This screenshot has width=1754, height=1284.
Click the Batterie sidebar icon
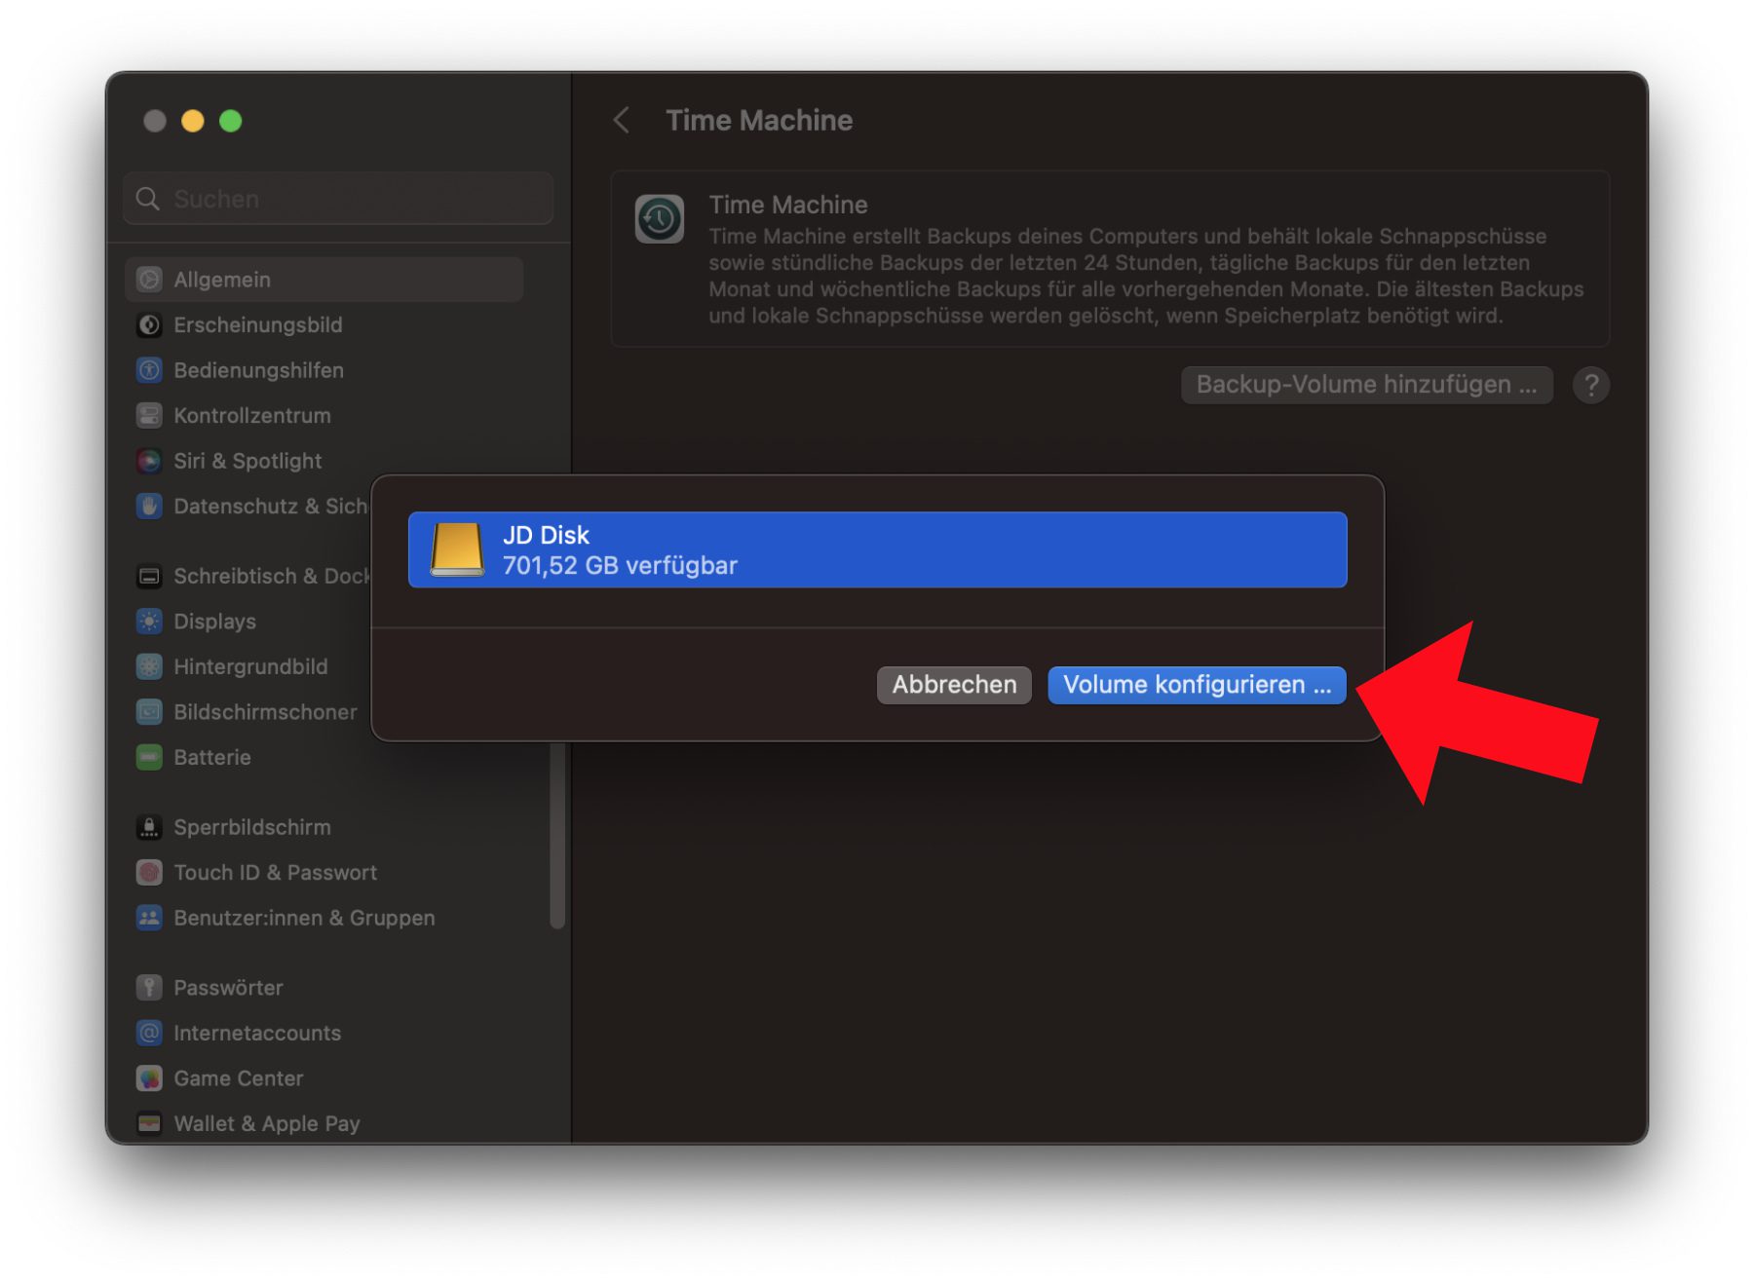(x=149, y=757)
